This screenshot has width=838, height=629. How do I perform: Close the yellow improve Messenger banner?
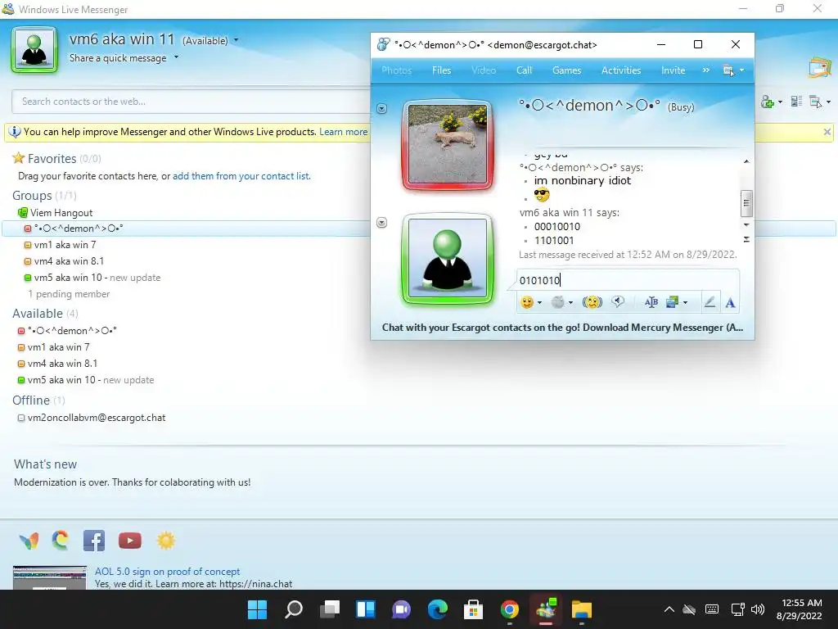coord(827,132)
